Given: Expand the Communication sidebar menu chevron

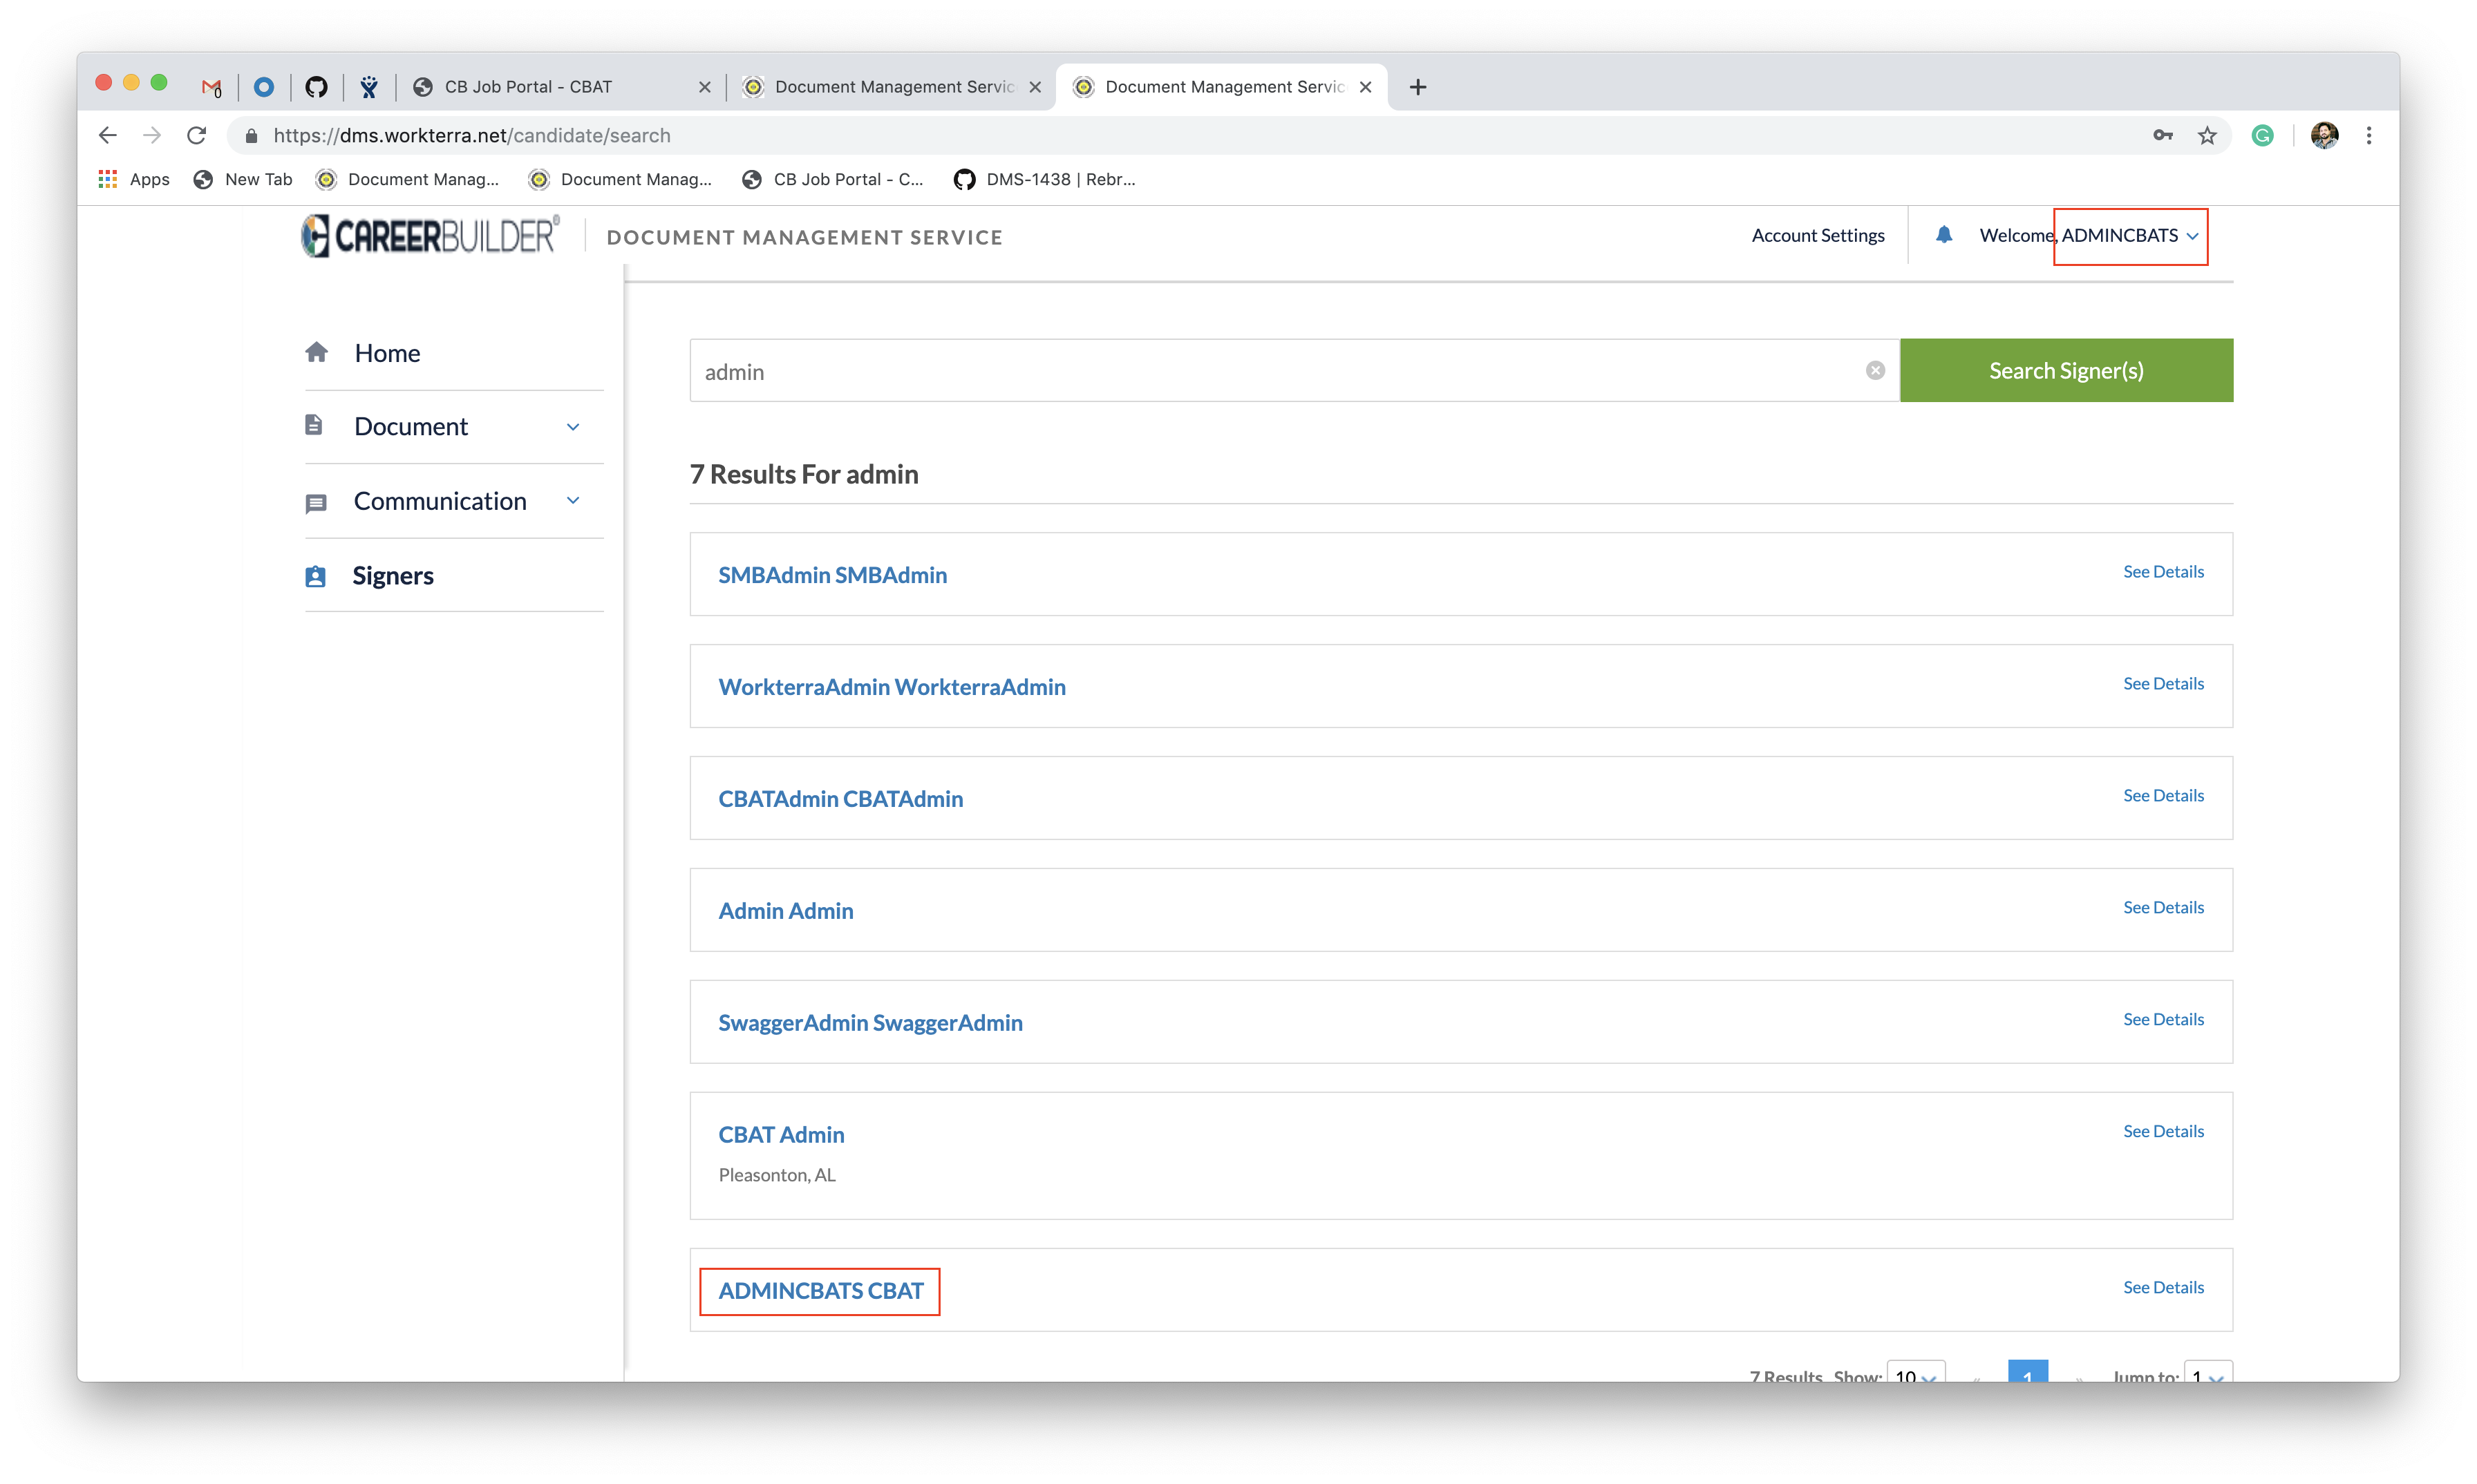Looking at the screenshot, I should [573, 500].
